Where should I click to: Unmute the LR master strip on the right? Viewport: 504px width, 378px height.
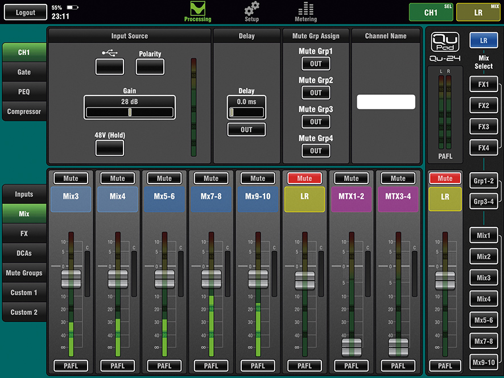pyautogui.click(x=445, y=178)
